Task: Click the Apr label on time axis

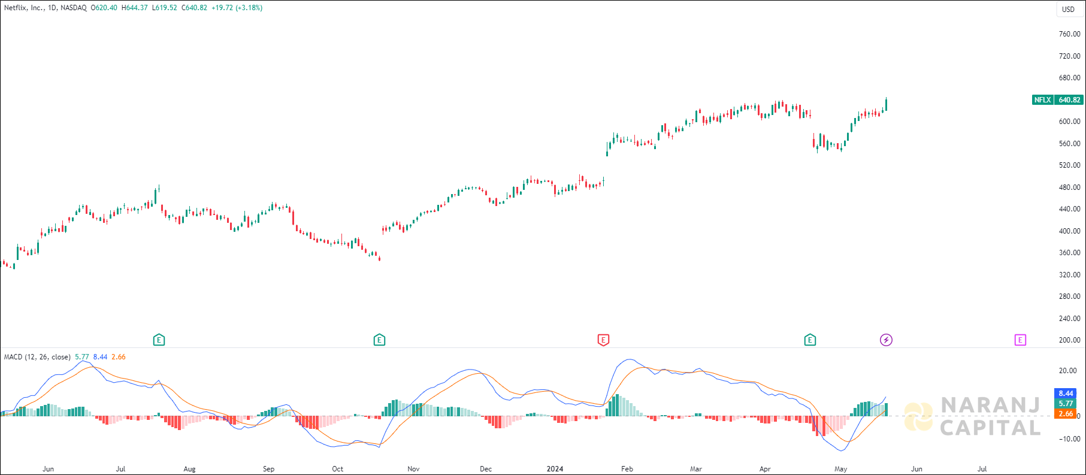Action: click(x=765, y=469)
